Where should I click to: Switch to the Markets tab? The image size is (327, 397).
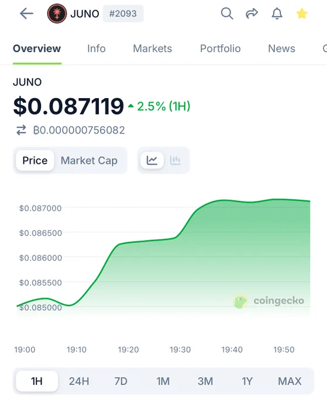(153, 48)
